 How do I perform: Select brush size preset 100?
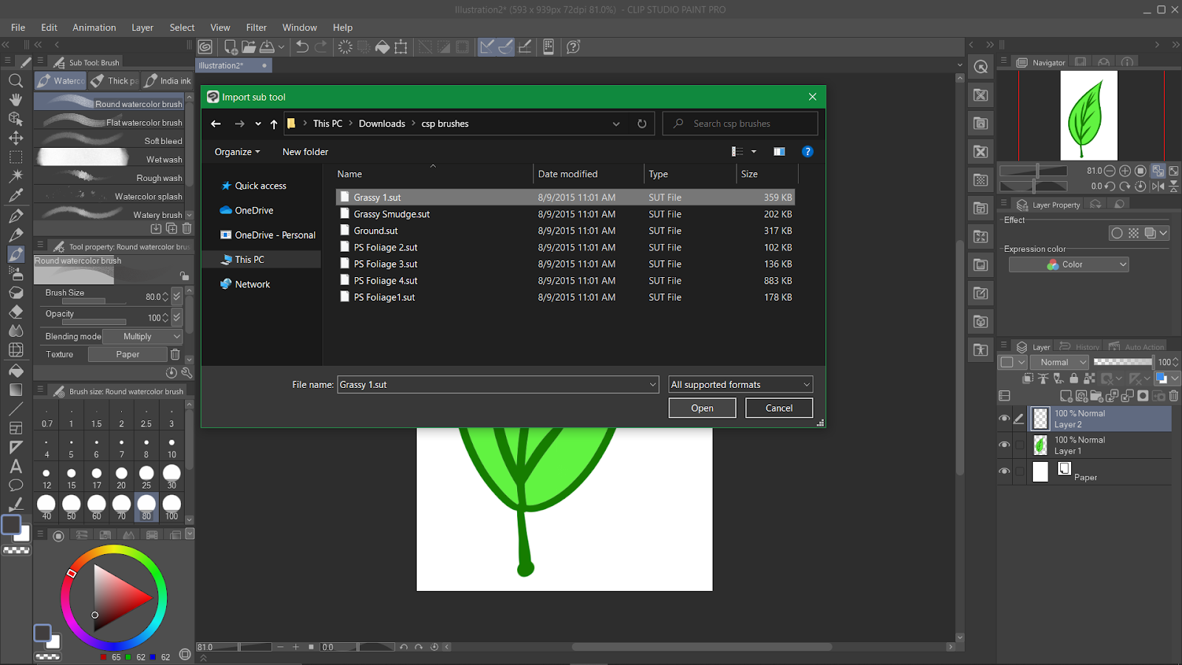click(x=171, y=507)
